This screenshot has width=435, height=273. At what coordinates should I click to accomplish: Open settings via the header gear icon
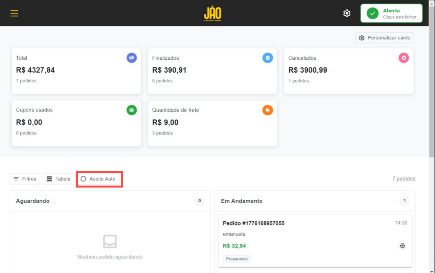[x=347, y=13]
